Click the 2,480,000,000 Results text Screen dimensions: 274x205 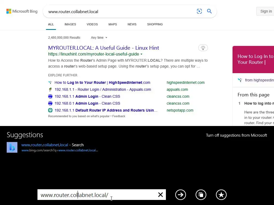point(64,38)
